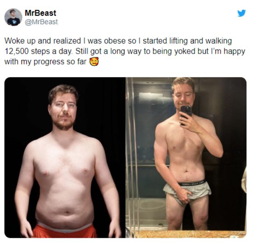
Task: Open the right mirror selfie photo
Action: pos(186,157)
